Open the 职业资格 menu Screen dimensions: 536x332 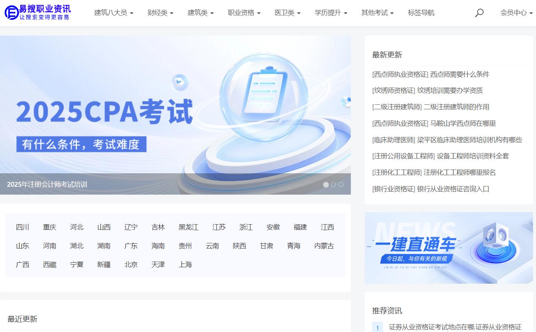point(244,13)
